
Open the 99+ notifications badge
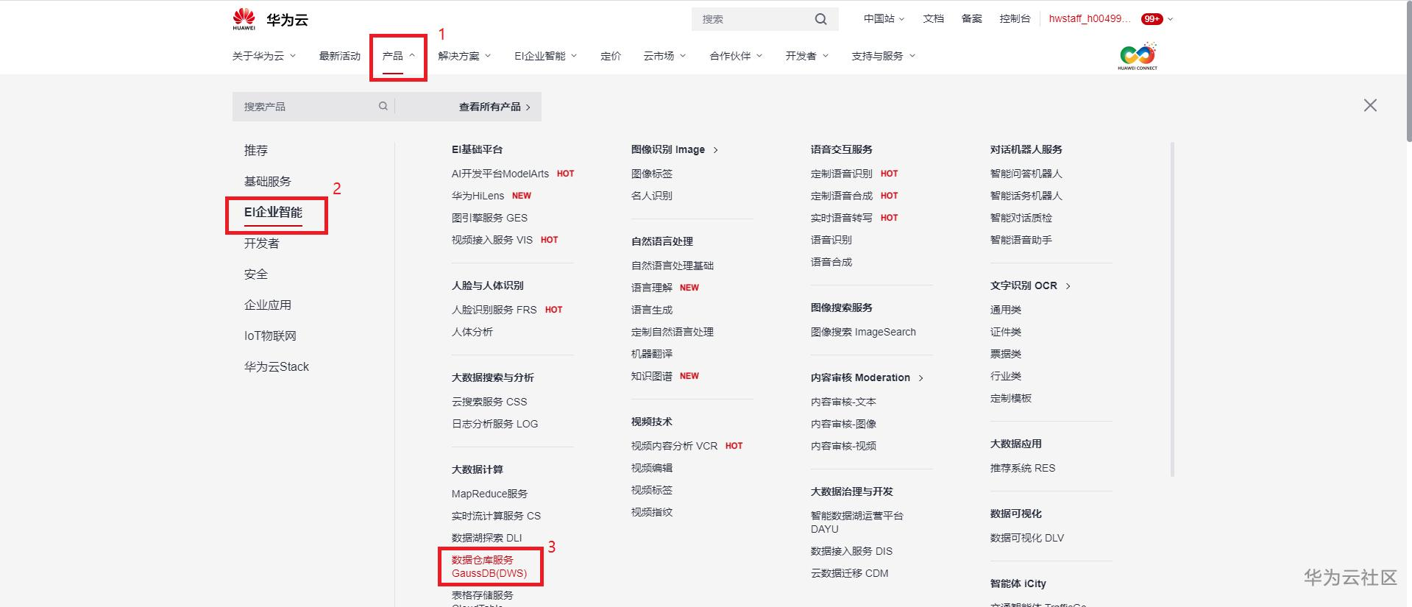click(1152, 19)
